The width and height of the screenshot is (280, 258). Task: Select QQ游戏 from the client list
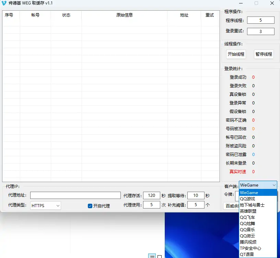[258, 199]
